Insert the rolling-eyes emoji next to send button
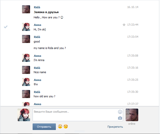 pyautogui.click(x=60, y=126)
